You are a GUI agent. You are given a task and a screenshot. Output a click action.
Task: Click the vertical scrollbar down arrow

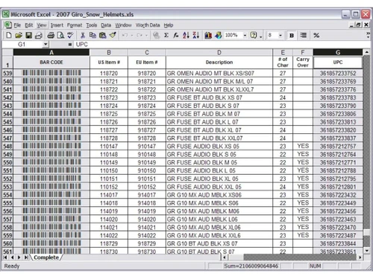pyautogui.click(x=366, y=251)
